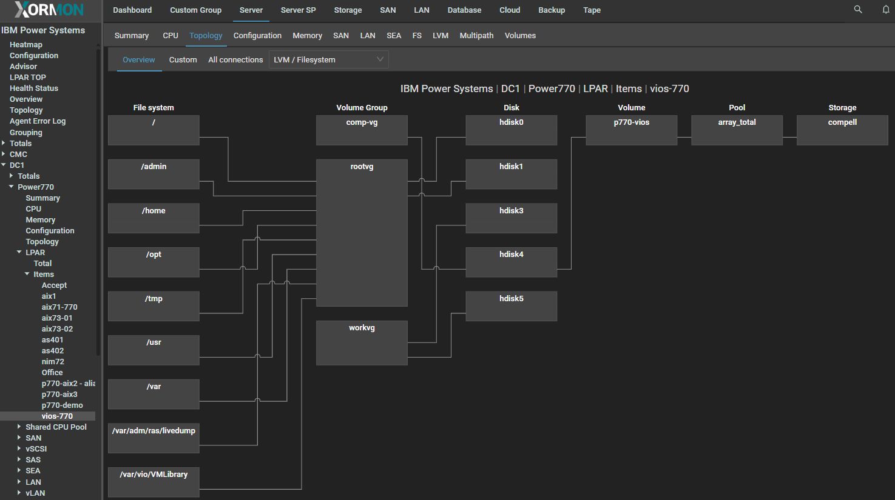Open the Multipath tab
Viewport: 895px width, 500px height.
[476, 36]
